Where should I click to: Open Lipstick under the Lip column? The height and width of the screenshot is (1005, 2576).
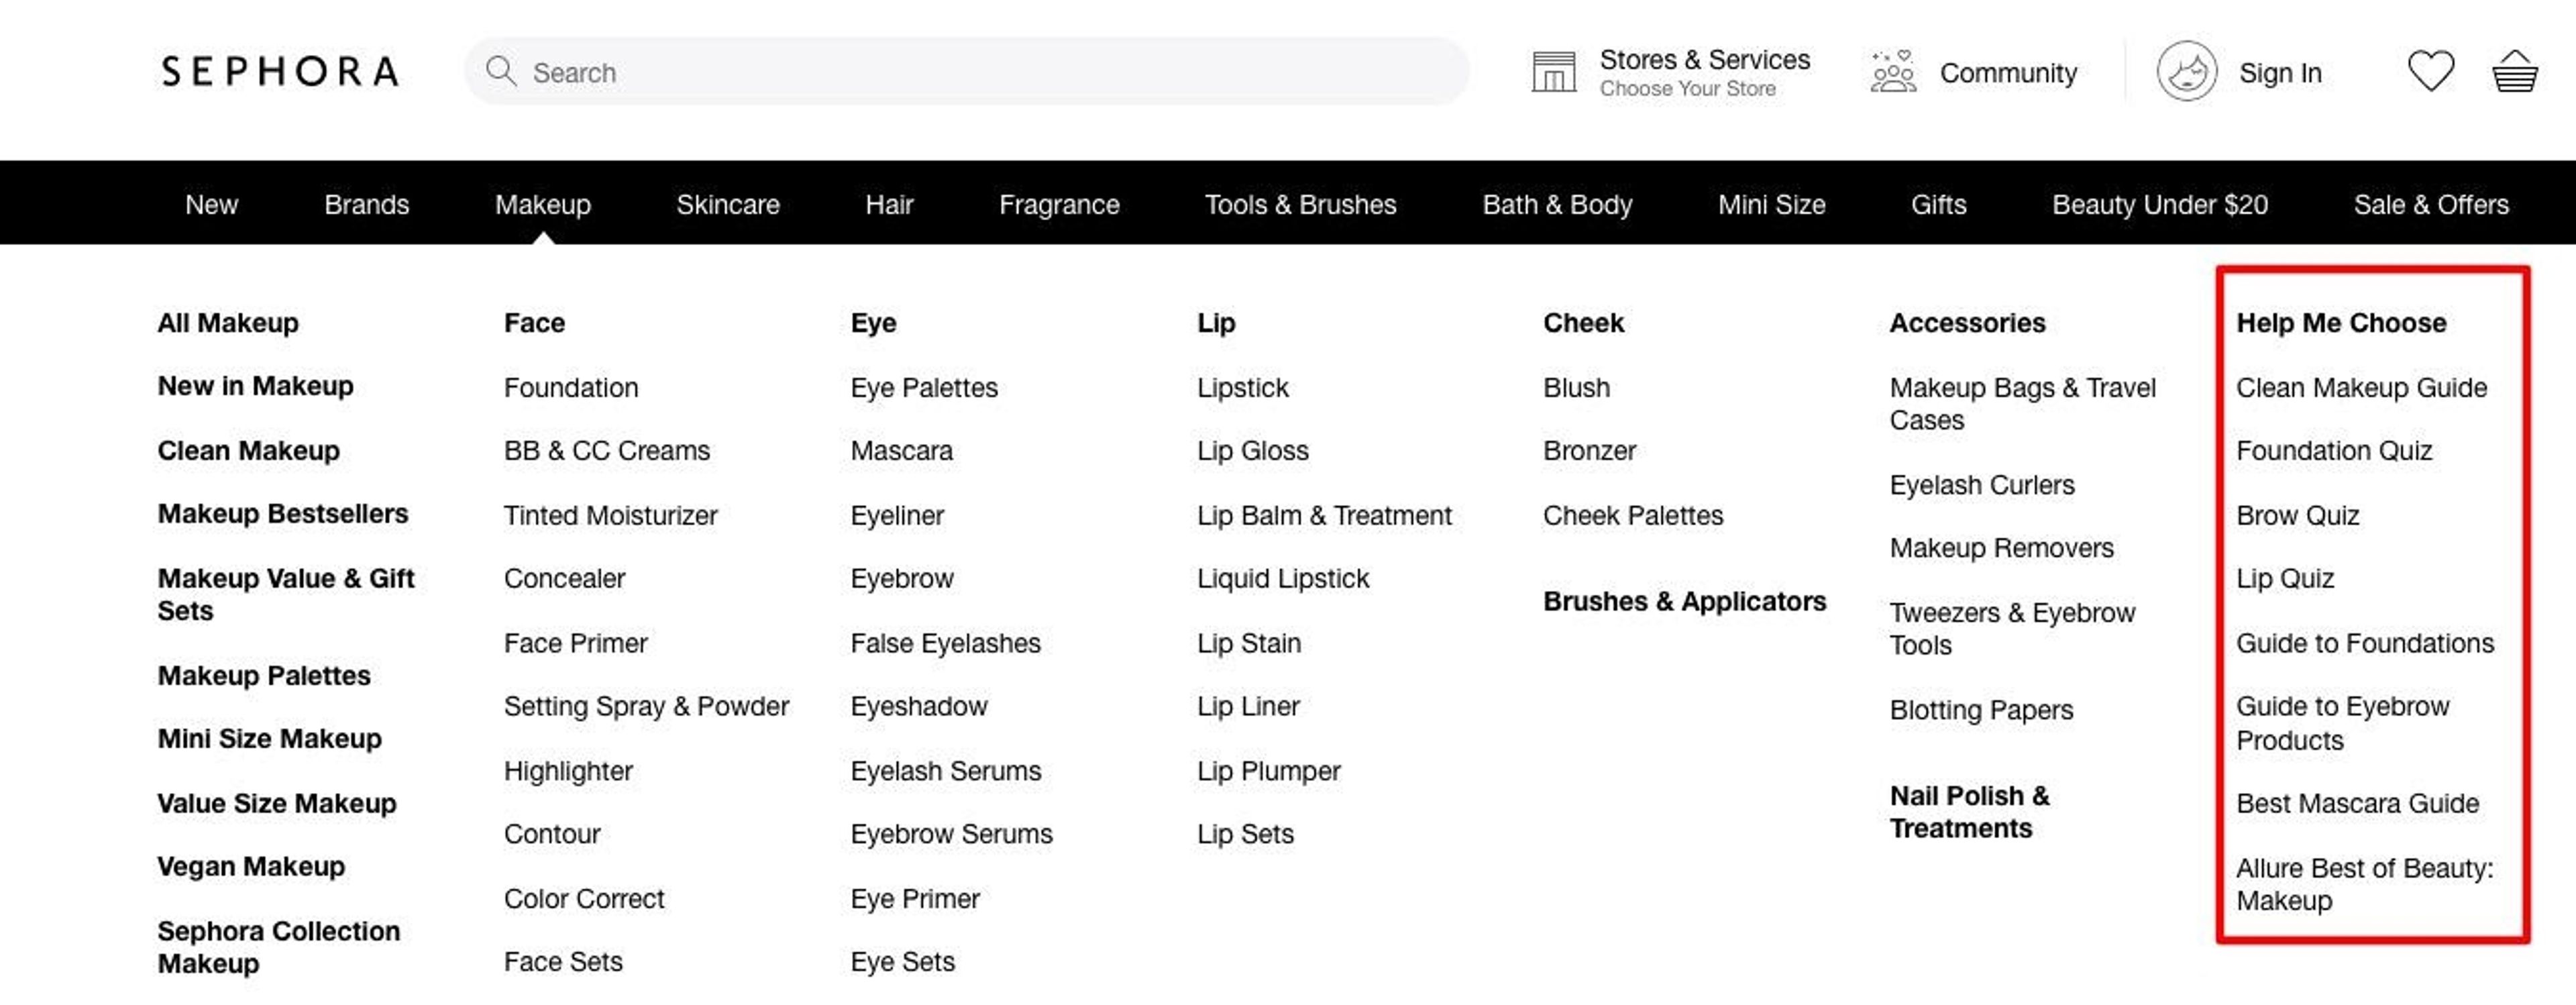[x=1242, y=387]
